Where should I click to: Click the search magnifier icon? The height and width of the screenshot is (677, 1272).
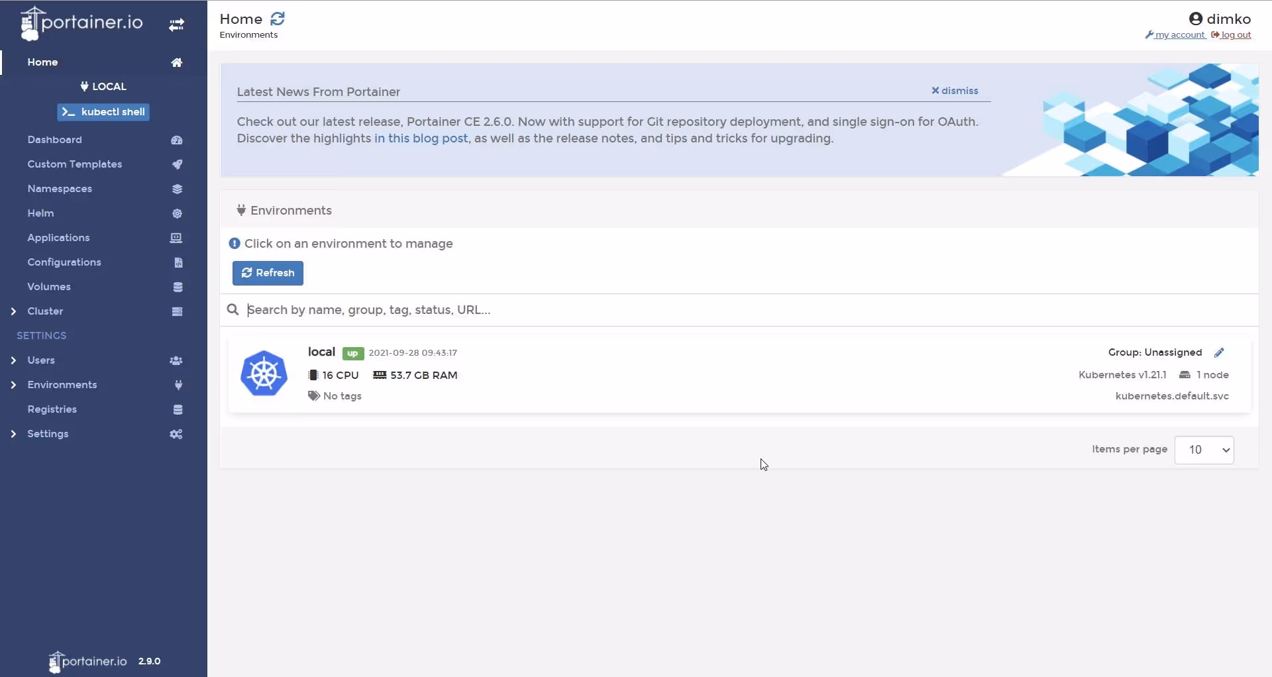click(x=233, y=309)
